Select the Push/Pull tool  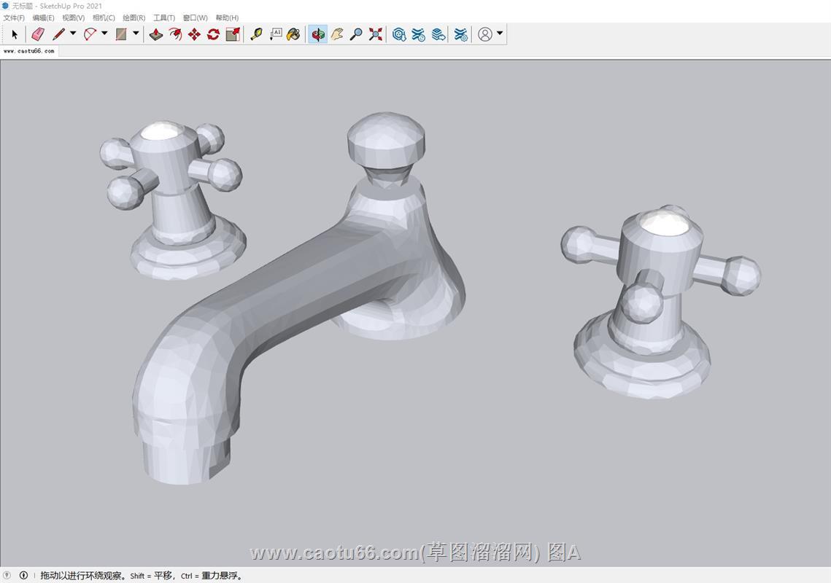[x=156, y=34]
